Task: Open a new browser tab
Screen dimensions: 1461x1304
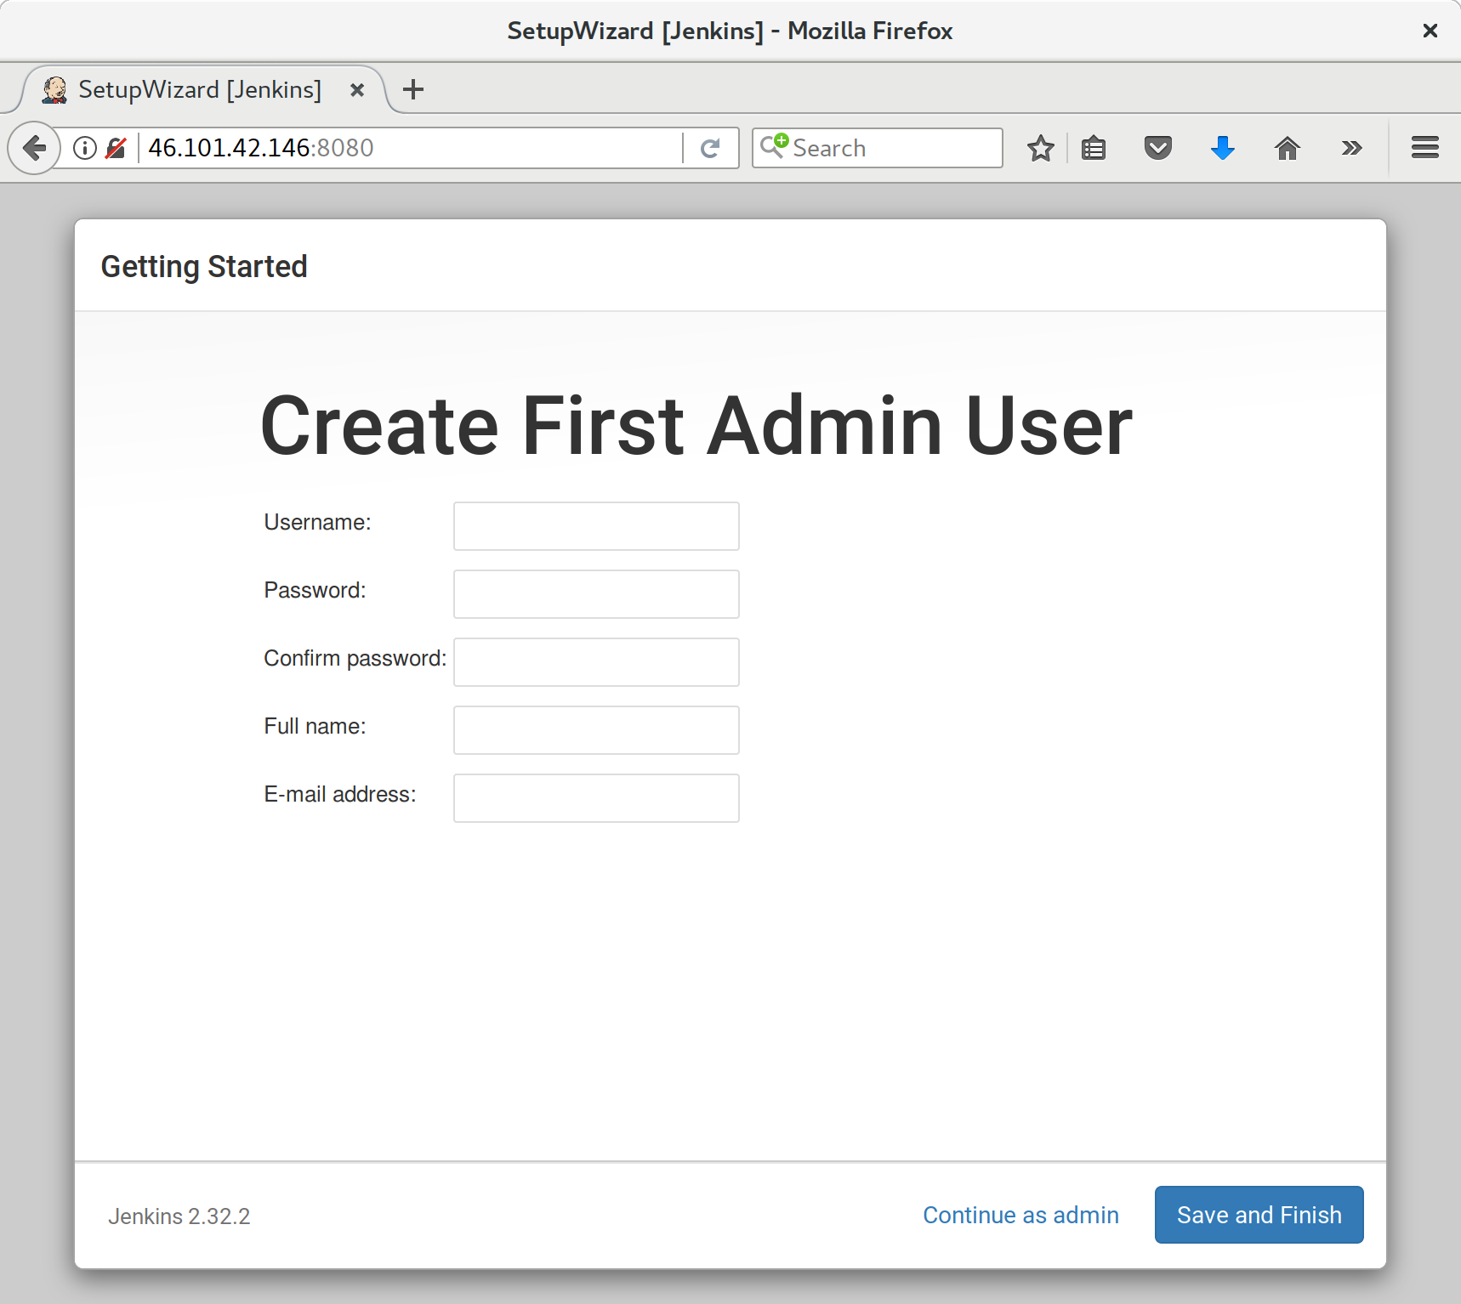Action: click(x=413, y=88)
